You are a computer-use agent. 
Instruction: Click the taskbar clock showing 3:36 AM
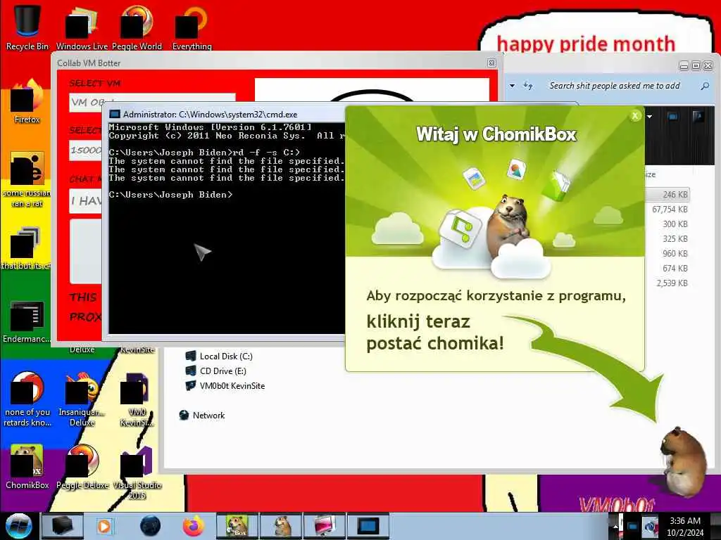tap(685, 527)
